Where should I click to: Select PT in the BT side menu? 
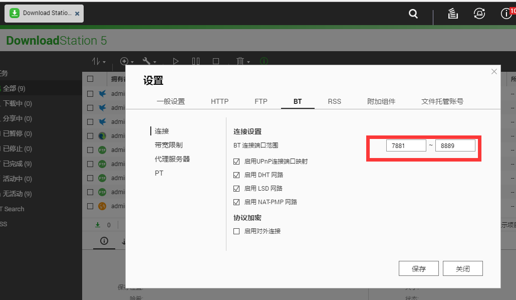point(159,173)
